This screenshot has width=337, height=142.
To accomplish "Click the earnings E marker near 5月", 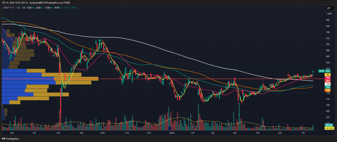I will (262, 128).
